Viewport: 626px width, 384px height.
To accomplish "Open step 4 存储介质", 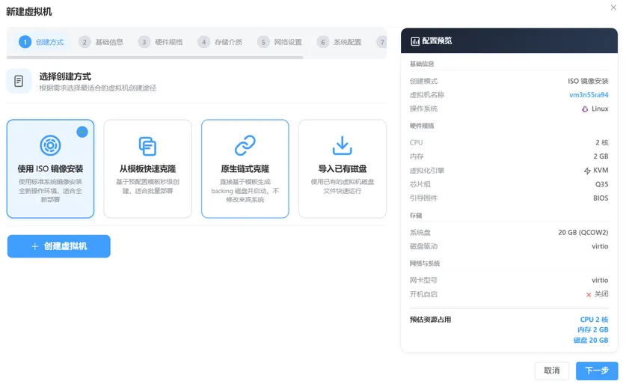I will point(220,42).
